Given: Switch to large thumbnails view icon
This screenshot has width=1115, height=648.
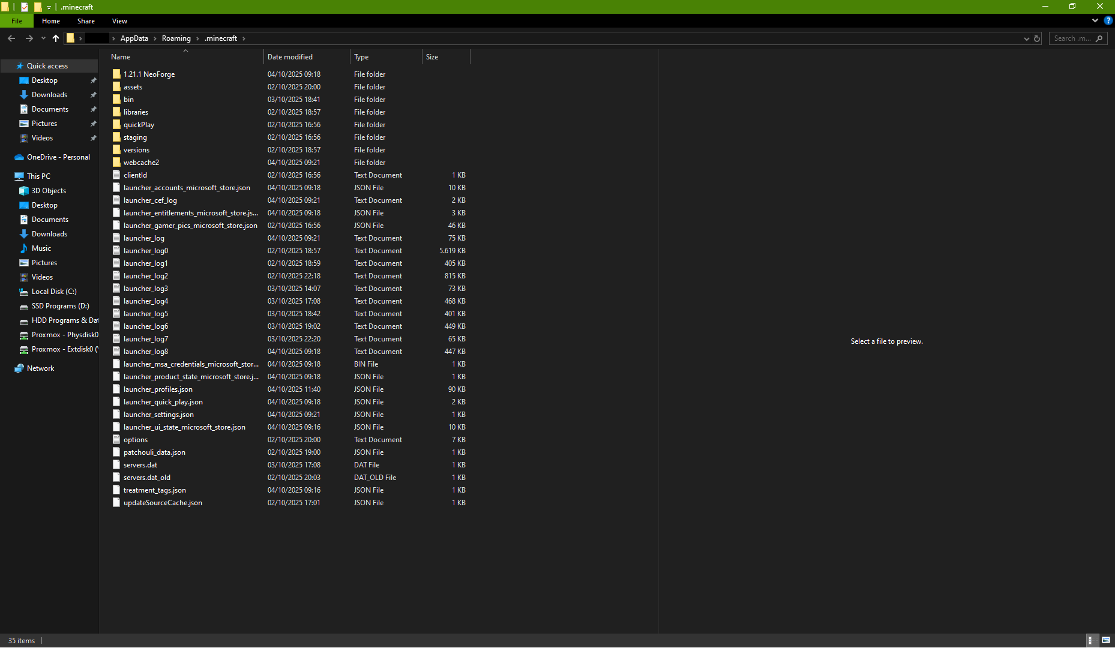Looking at the screenshot, I should 1105,640.
